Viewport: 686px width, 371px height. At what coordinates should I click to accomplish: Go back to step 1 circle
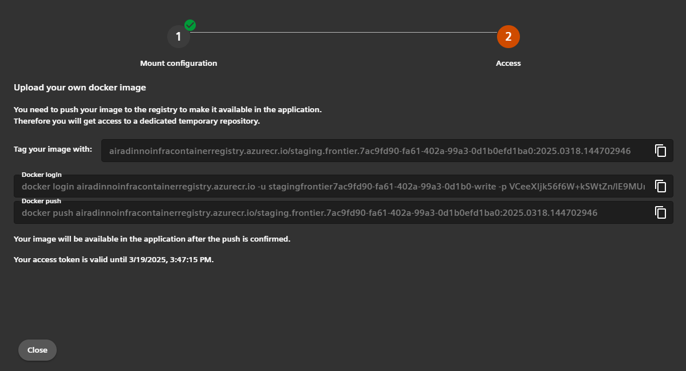click(178, 37)
